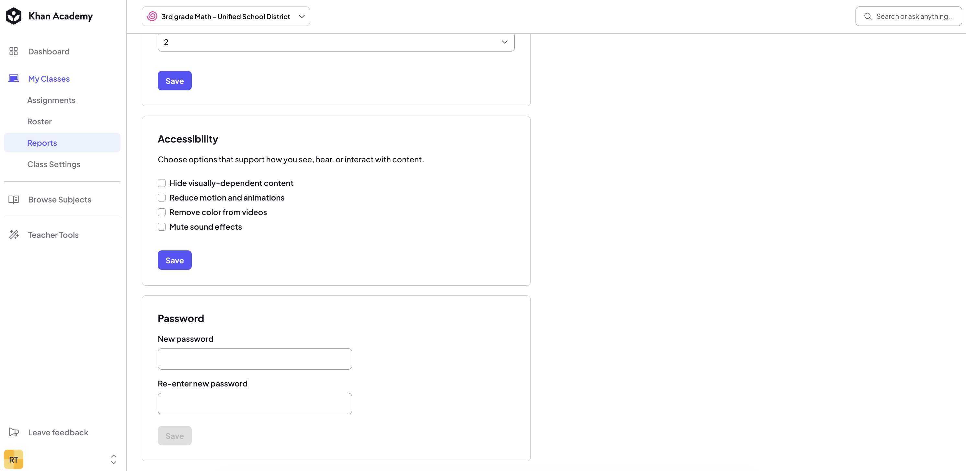Click the Password section Save button
The width and height of the screenshot is (966, 471).
175,436
